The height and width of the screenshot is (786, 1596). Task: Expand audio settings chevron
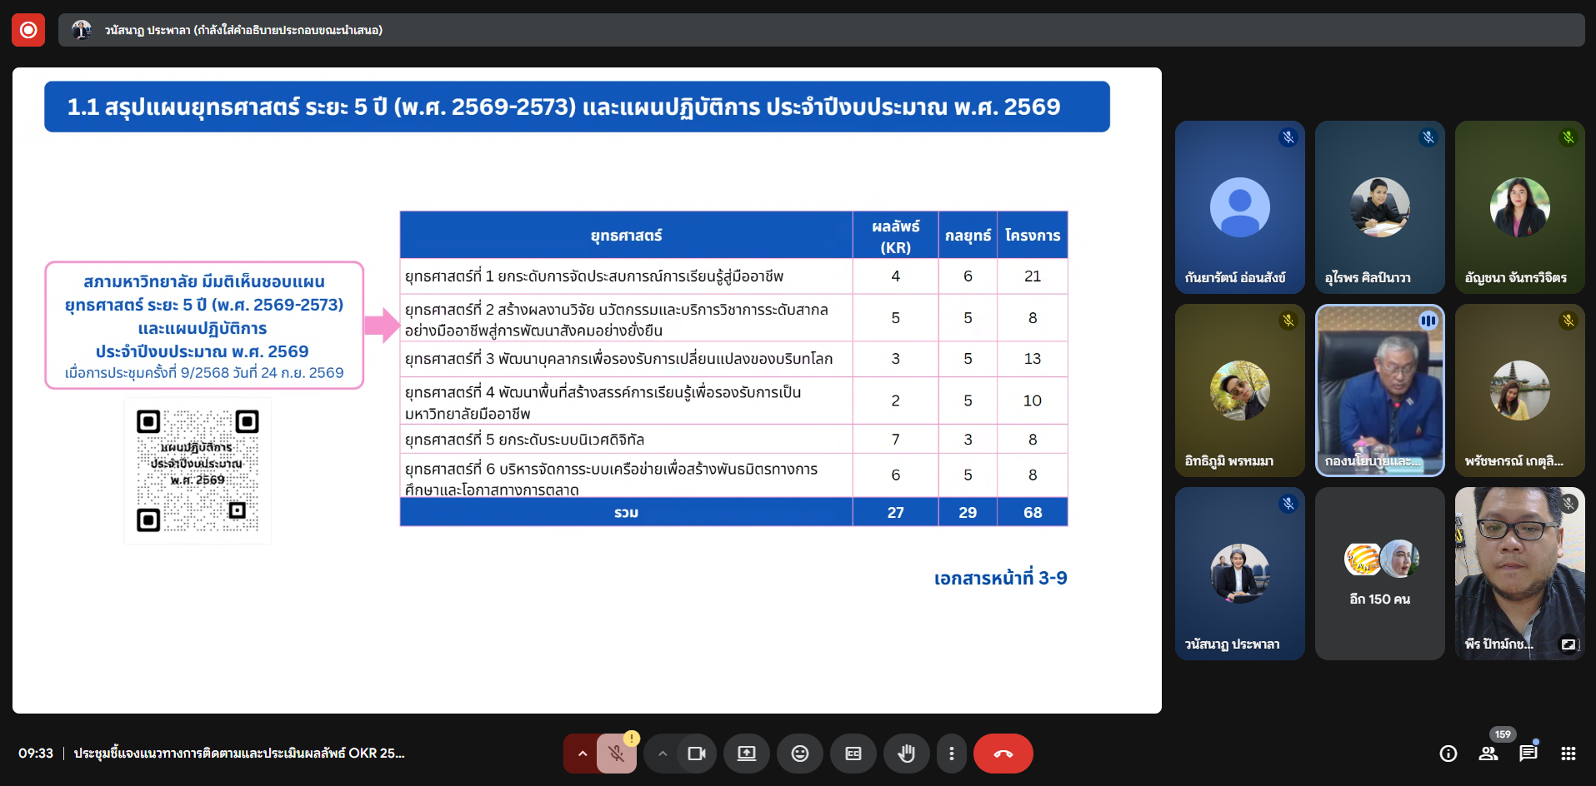click(x=583, y=754)
